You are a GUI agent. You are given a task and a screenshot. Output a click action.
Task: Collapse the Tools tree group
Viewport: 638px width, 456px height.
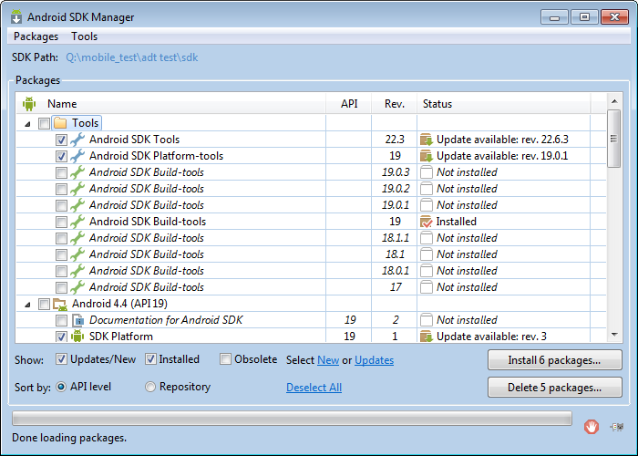click(28, 123)
